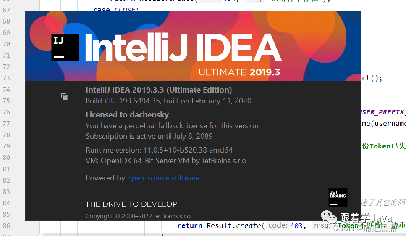Click the VM: OpenJDK 64-Bit Server line
This screenshot has width=406, height=236.
166,161
